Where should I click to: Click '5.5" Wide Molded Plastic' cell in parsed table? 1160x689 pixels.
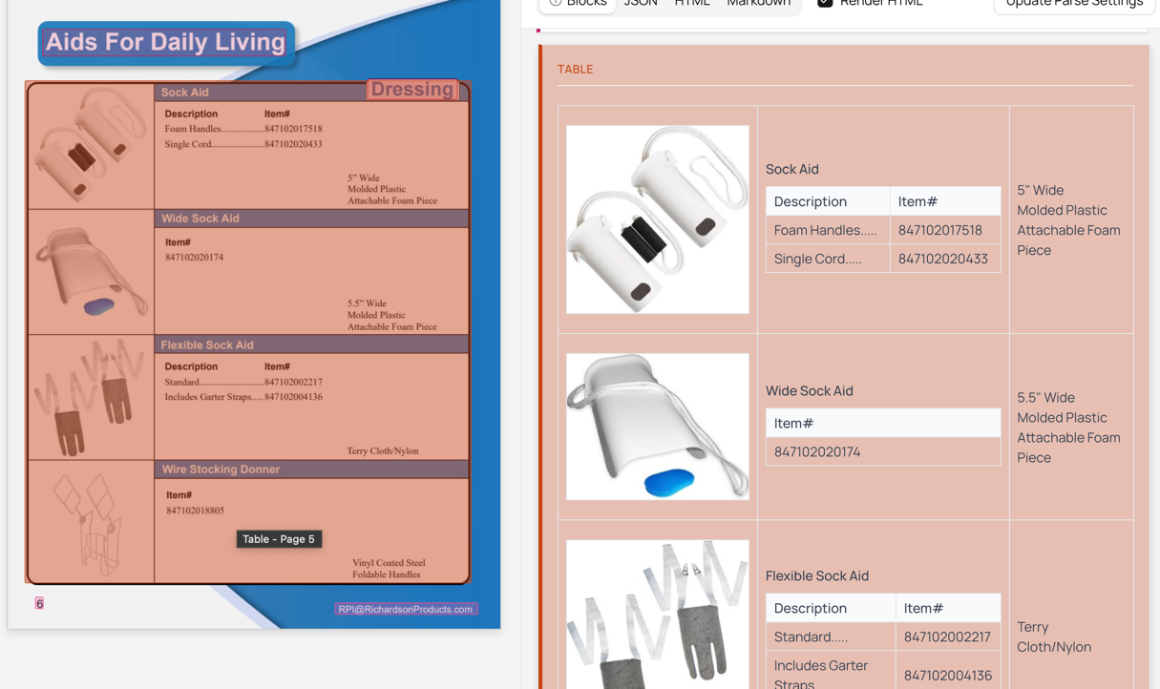click(x=1070, y=427)
